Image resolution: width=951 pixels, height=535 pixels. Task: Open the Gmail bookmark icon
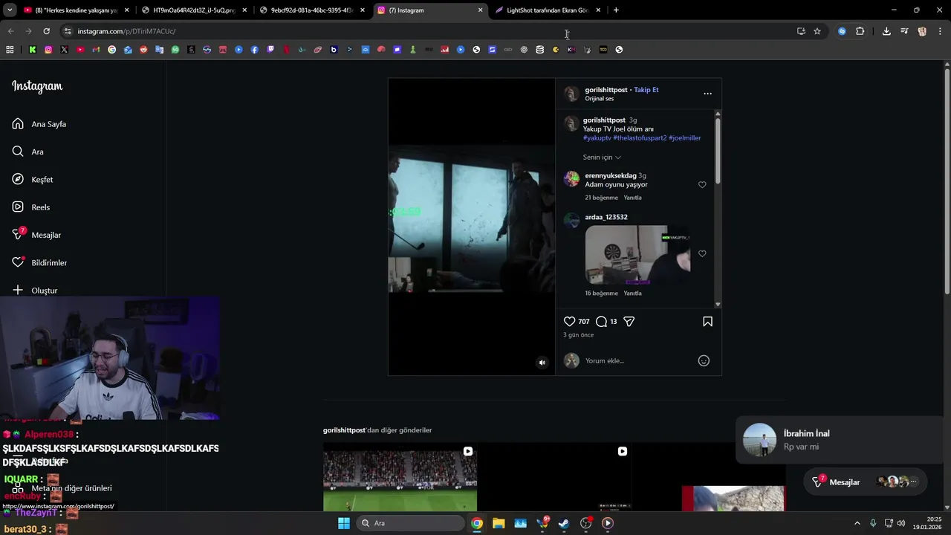[96, 50]
